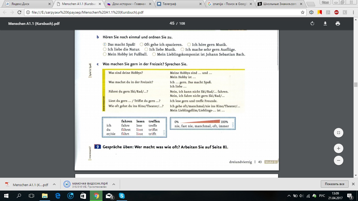Viewport: 358px width, 201px height.
Task: Click the text "Ich höre gern Musik."
Action: click(209, 44)
